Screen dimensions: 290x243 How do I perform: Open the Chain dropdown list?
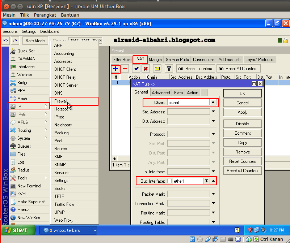coord(213,103)
